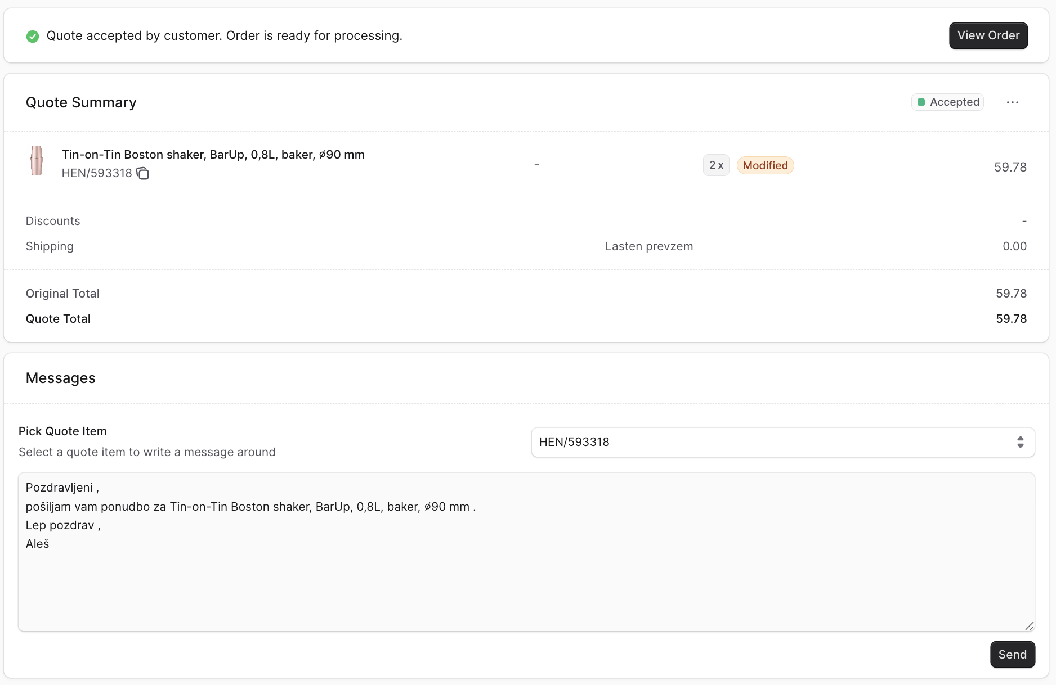Expand the Pick Quote Item dropdown
Screen dimensions: 1056x685
click(782, 442)
